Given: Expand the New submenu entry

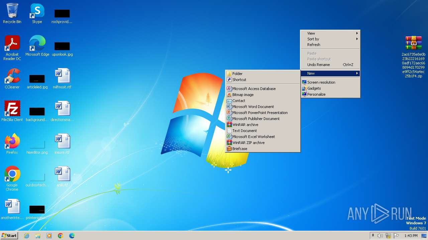Looking at the screenshot, I should [330, 73].
